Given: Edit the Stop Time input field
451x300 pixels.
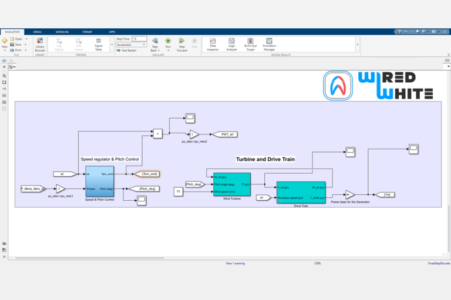Looking at the screenshot, I should pos(139,39).
